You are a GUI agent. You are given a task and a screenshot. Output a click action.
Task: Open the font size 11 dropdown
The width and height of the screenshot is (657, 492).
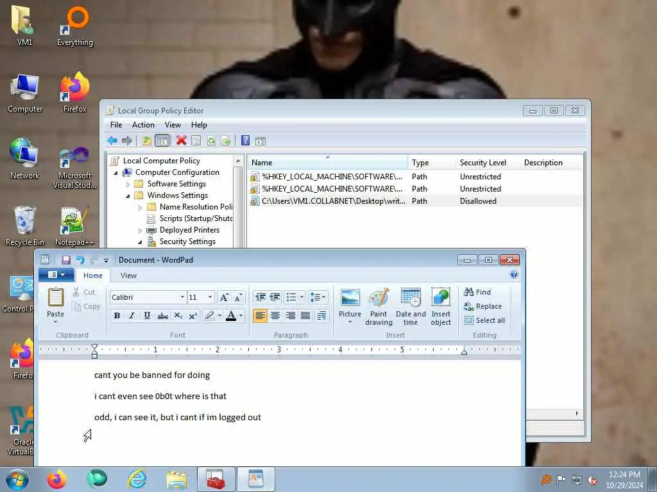coord(210,297)
